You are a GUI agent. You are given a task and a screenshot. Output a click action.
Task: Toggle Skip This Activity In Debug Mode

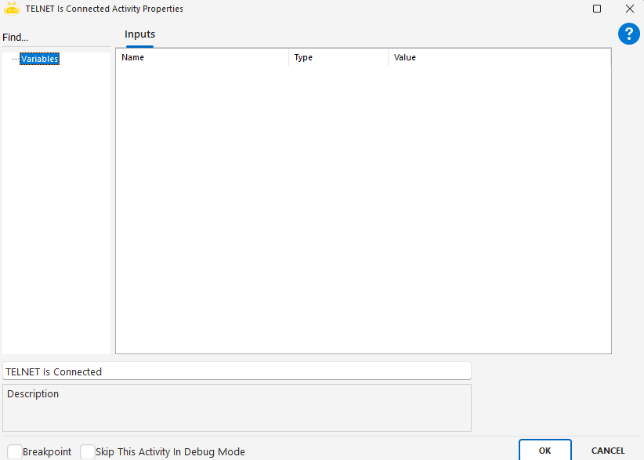(x=88, y=451)
